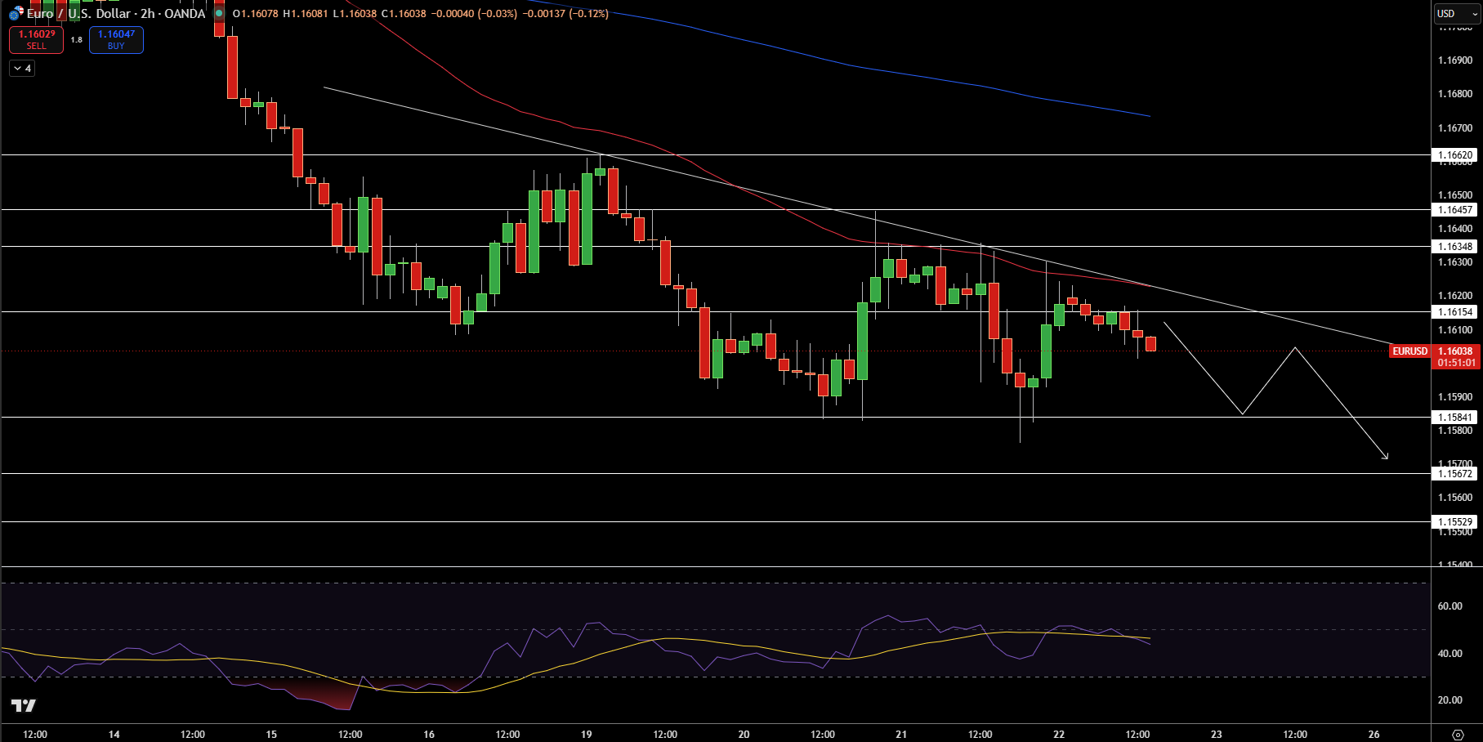Click the 1.15900 price axis label
Viewport: 1483px width, 742px height.
[1454, 397]
